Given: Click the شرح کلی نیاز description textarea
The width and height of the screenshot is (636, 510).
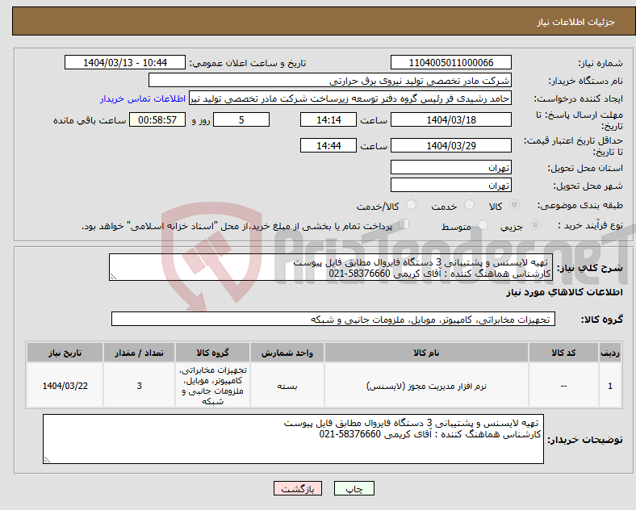Looking at the screenshot, I should (x=331, y=267).
